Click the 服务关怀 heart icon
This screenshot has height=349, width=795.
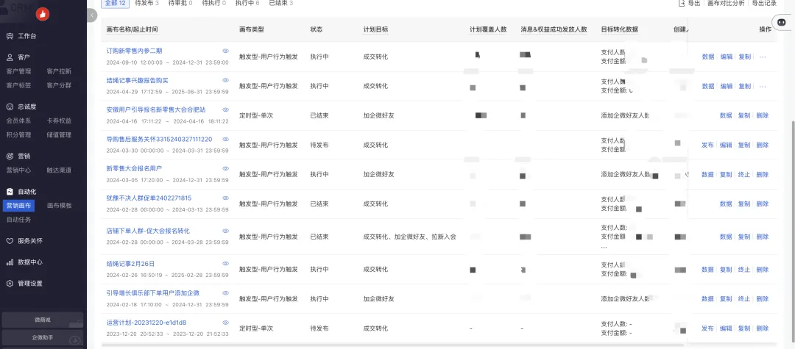coord(10,240)
